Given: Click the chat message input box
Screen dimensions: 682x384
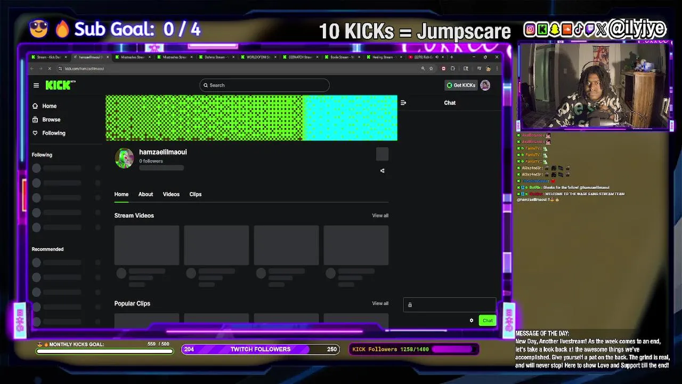Looking at the screenshot, I should [450, 305].
